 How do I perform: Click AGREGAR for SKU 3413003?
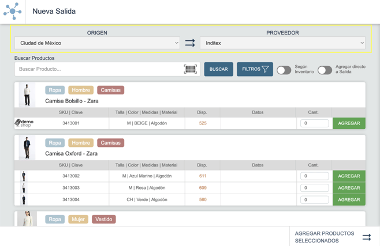point(349,188)
